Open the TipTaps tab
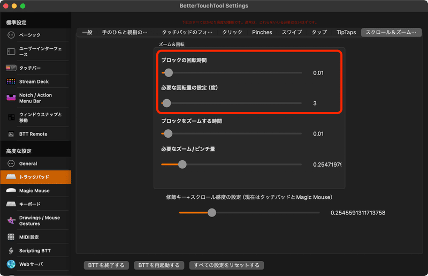Viewport: 428px width, 276px height. click(x=346, y=32)
